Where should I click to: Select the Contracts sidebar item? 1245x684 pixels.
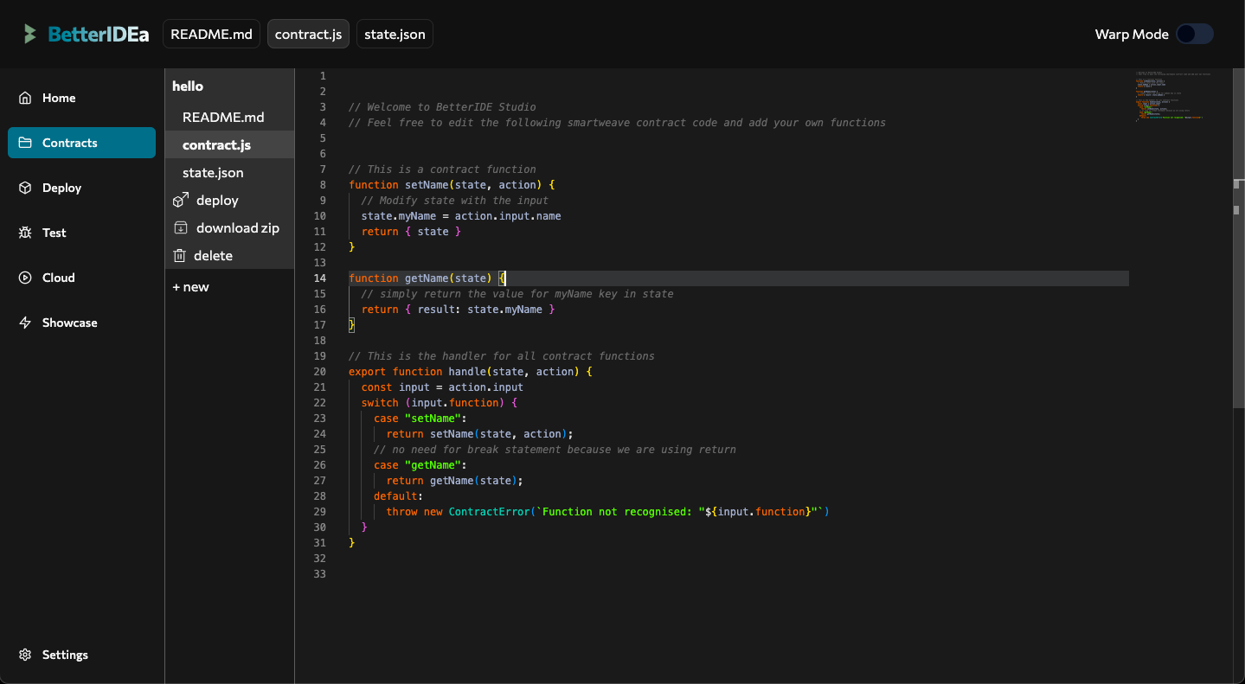(82, 143)
